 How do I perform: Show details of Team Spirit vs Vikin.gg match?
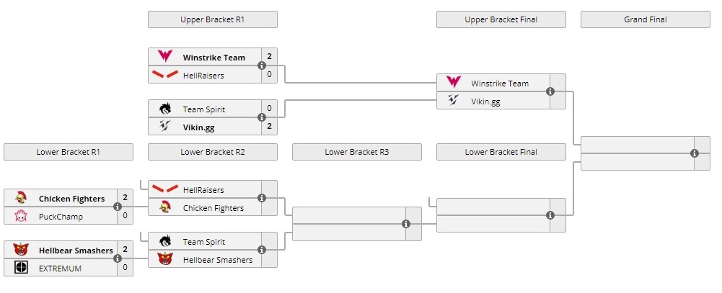coord(262,117)
